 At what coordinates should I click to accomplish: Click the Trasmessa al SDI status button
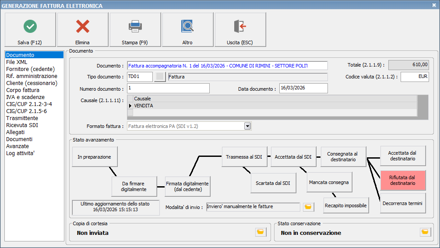tap(244, 157)
